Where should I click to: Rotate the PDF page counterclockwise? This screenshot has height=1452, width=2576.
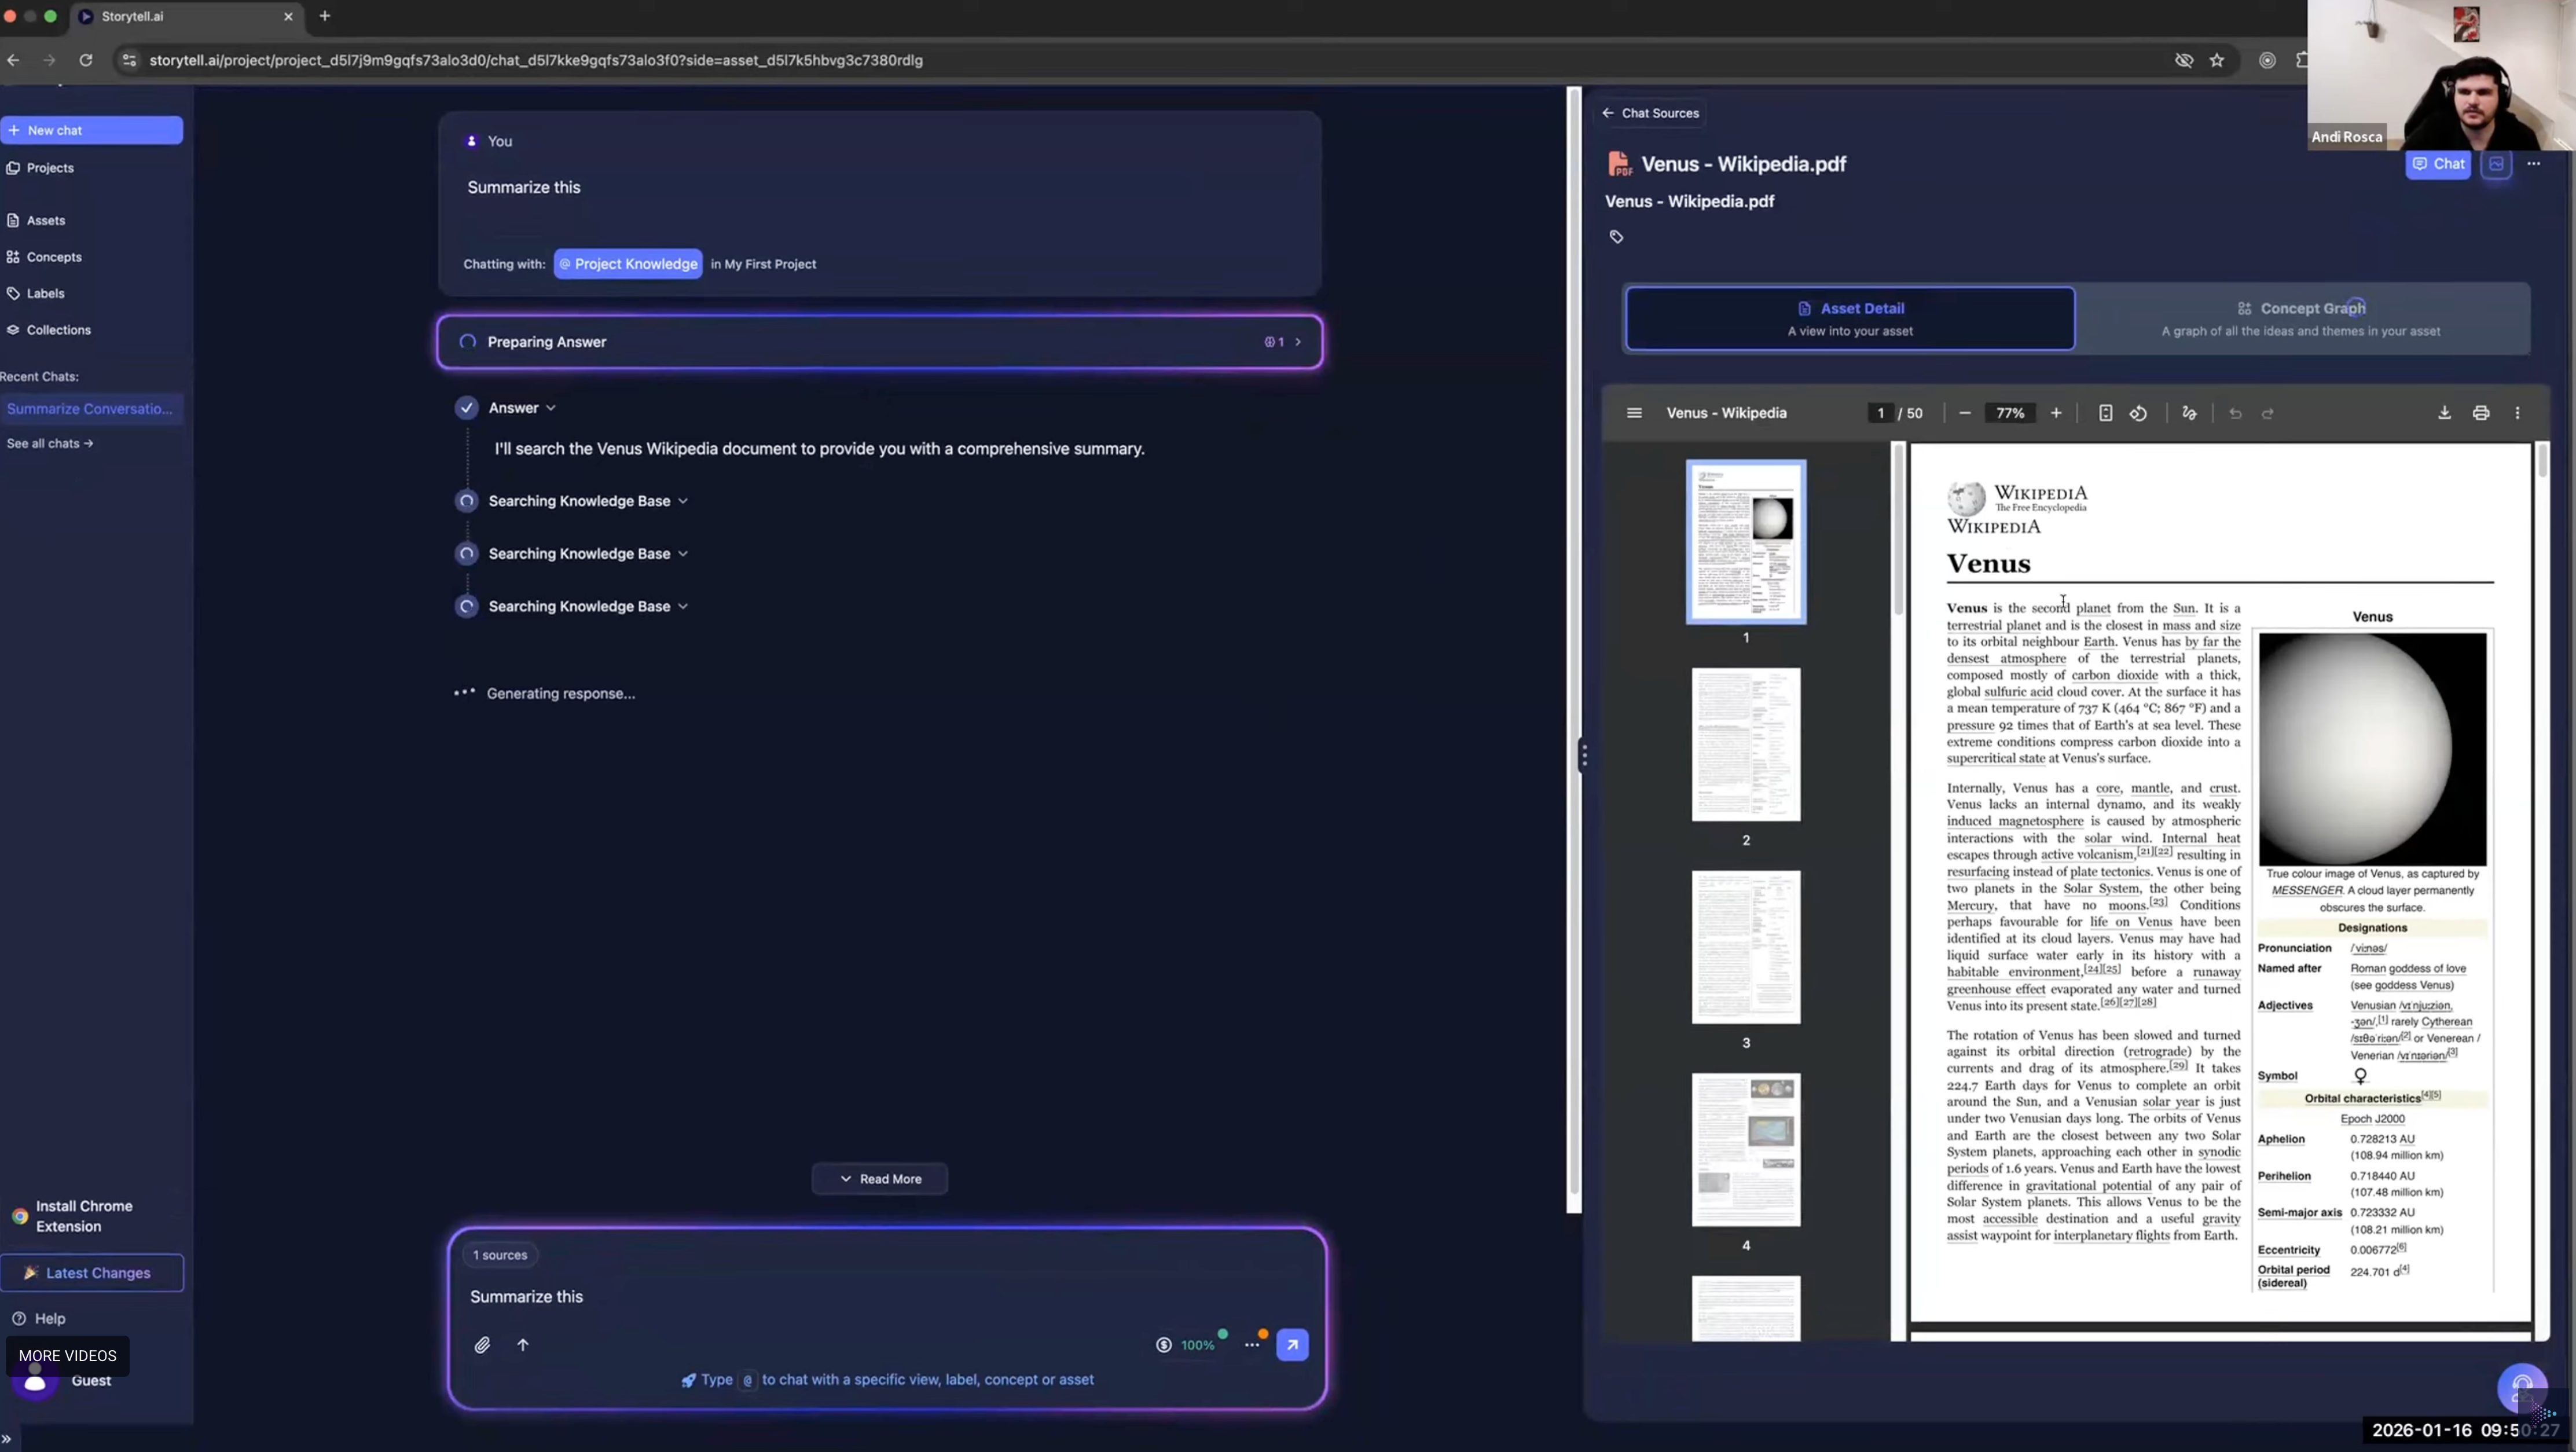(x=2138, y=413)
